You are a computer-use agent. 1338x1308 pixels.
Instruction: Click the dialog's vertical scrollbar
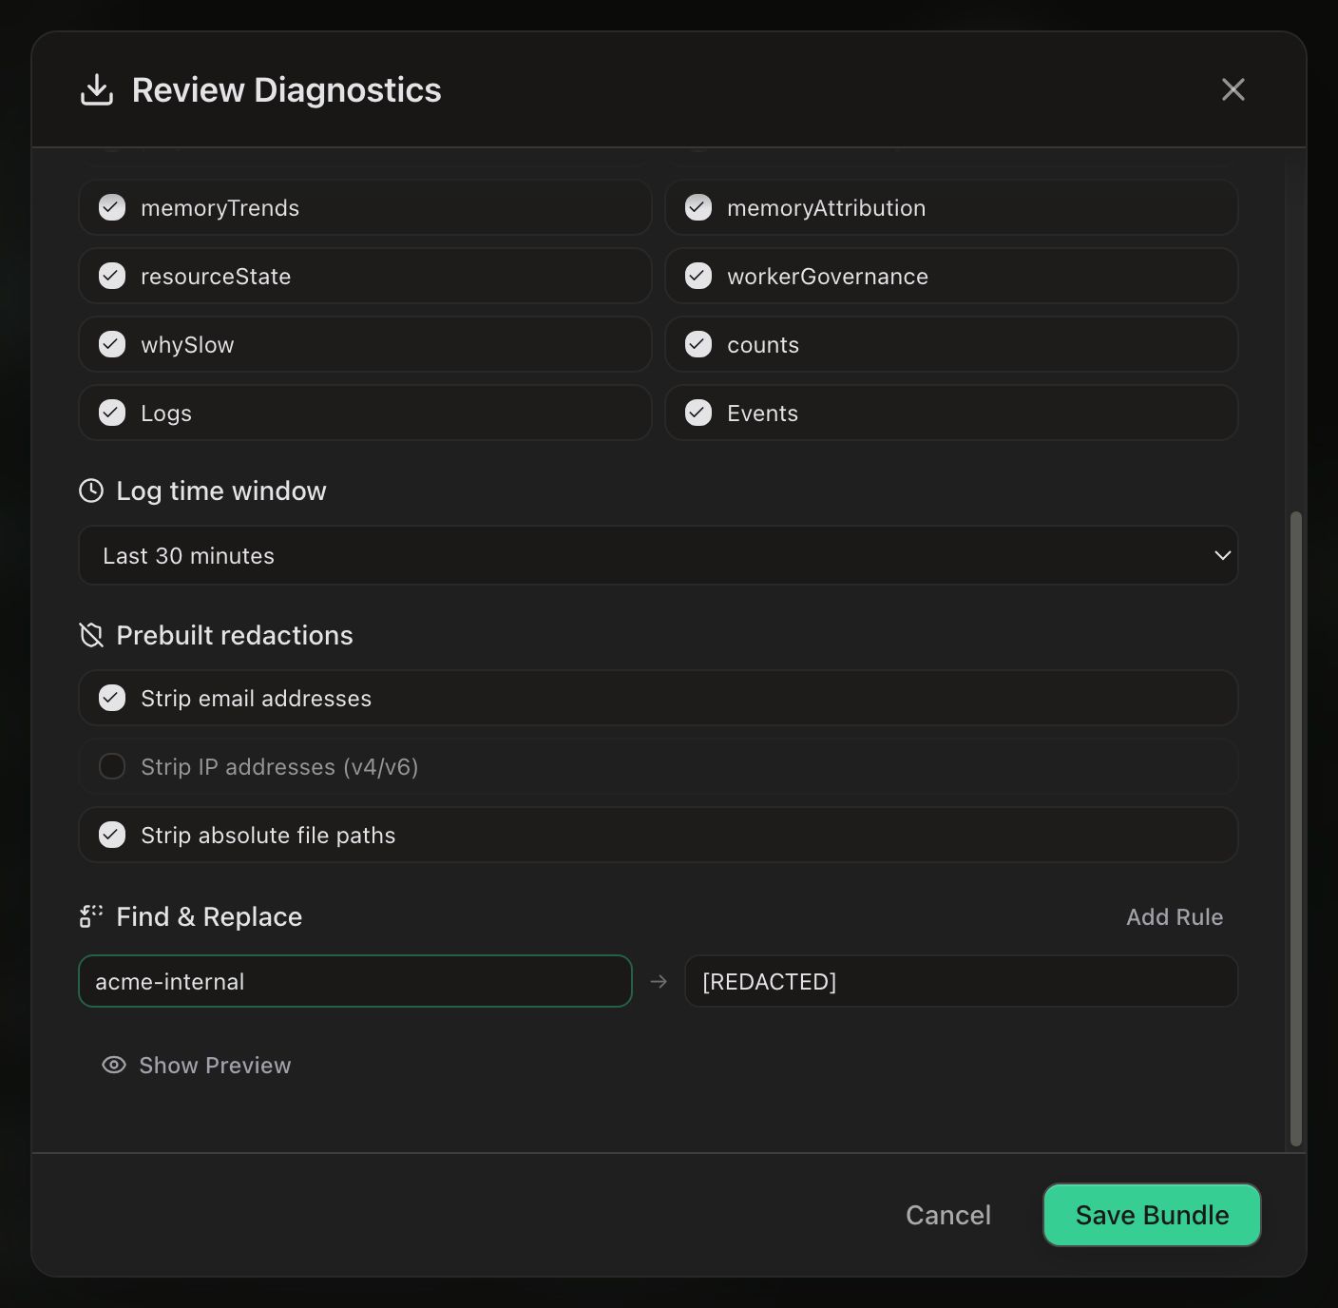click(1295, 829)
